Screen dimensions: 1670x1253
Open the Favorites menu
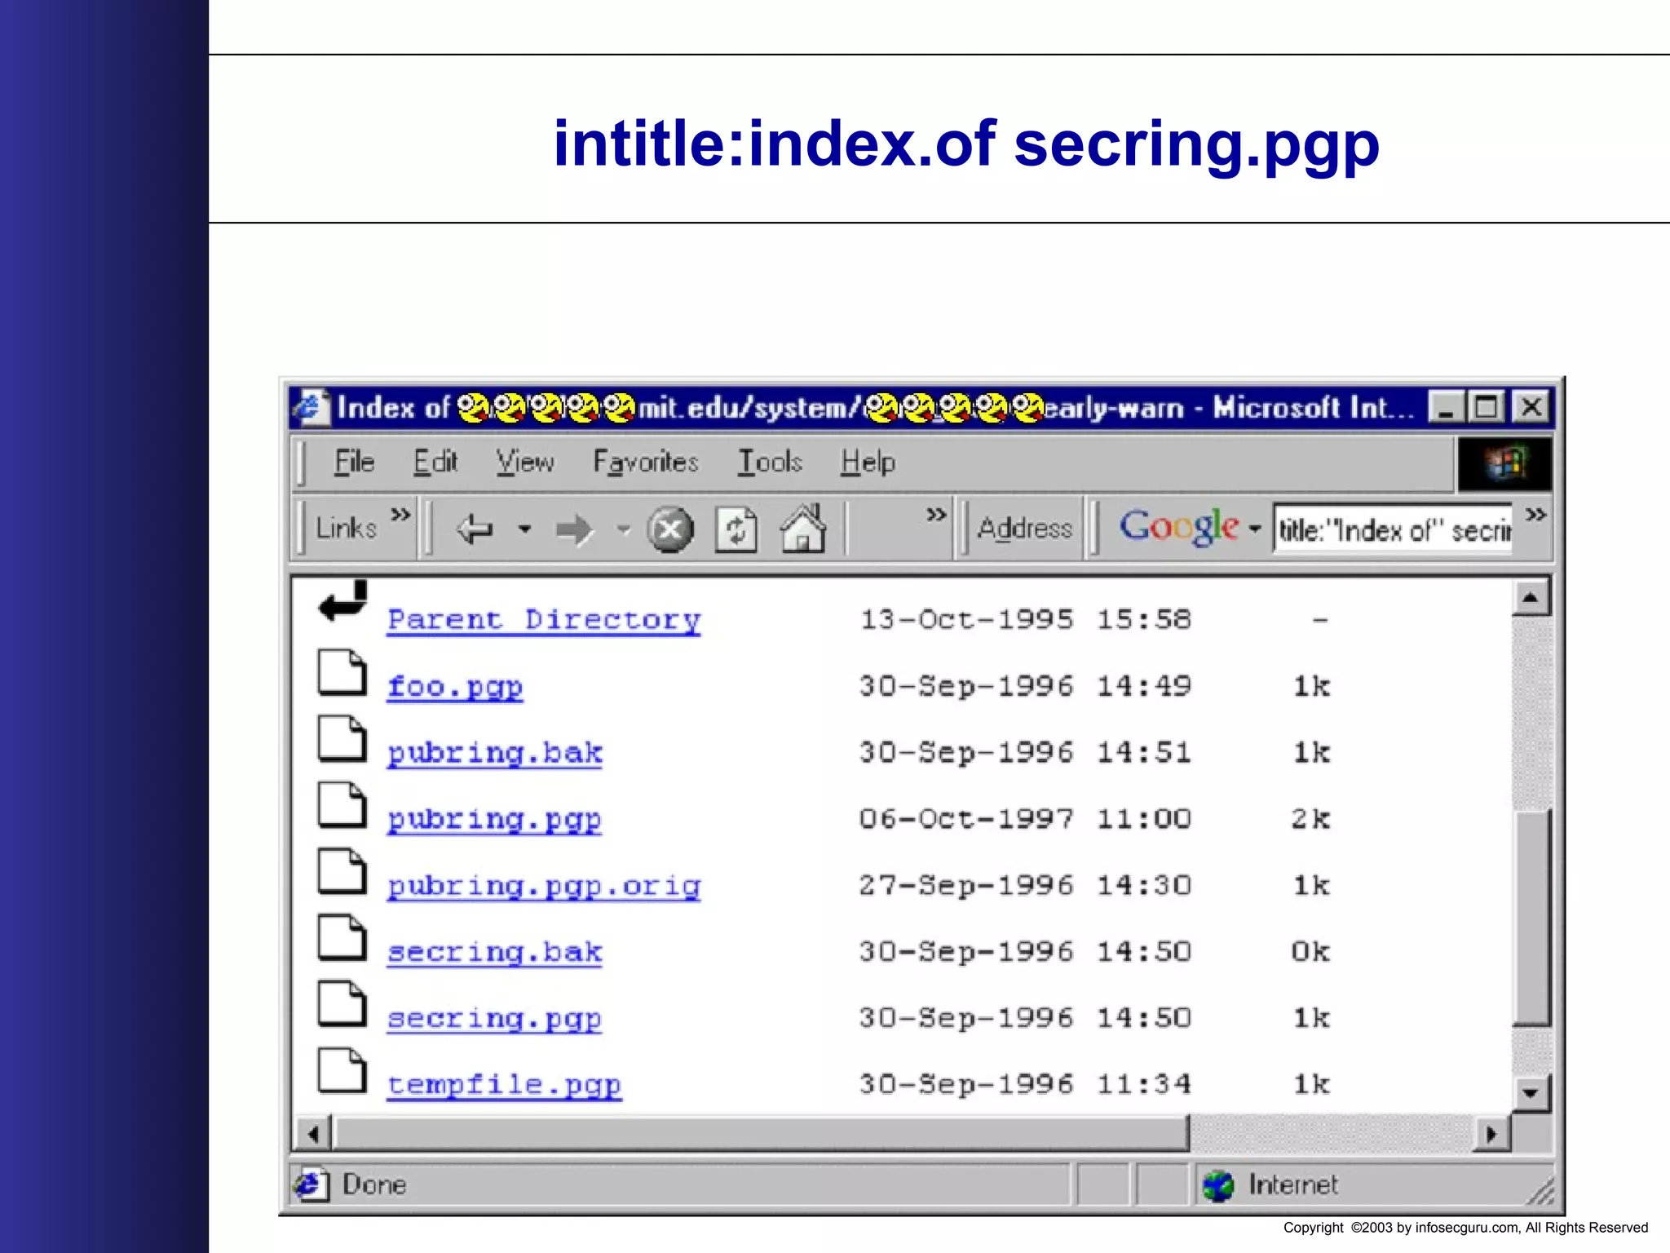click(x=646, y=462)
